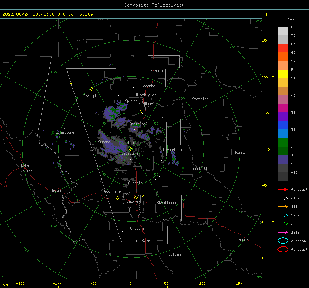Click yellow diamond marker above Calgary label
This screenshot has height=288, width=309.
136,197
